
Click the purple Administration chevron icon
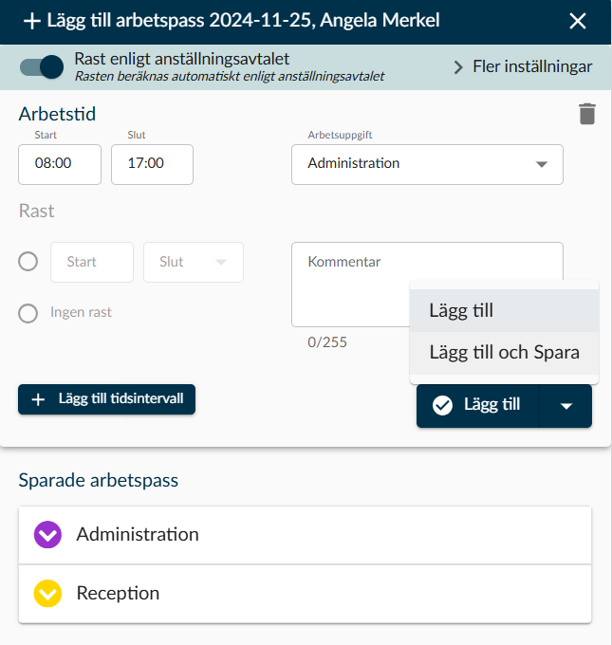click(x=47, y=534)
